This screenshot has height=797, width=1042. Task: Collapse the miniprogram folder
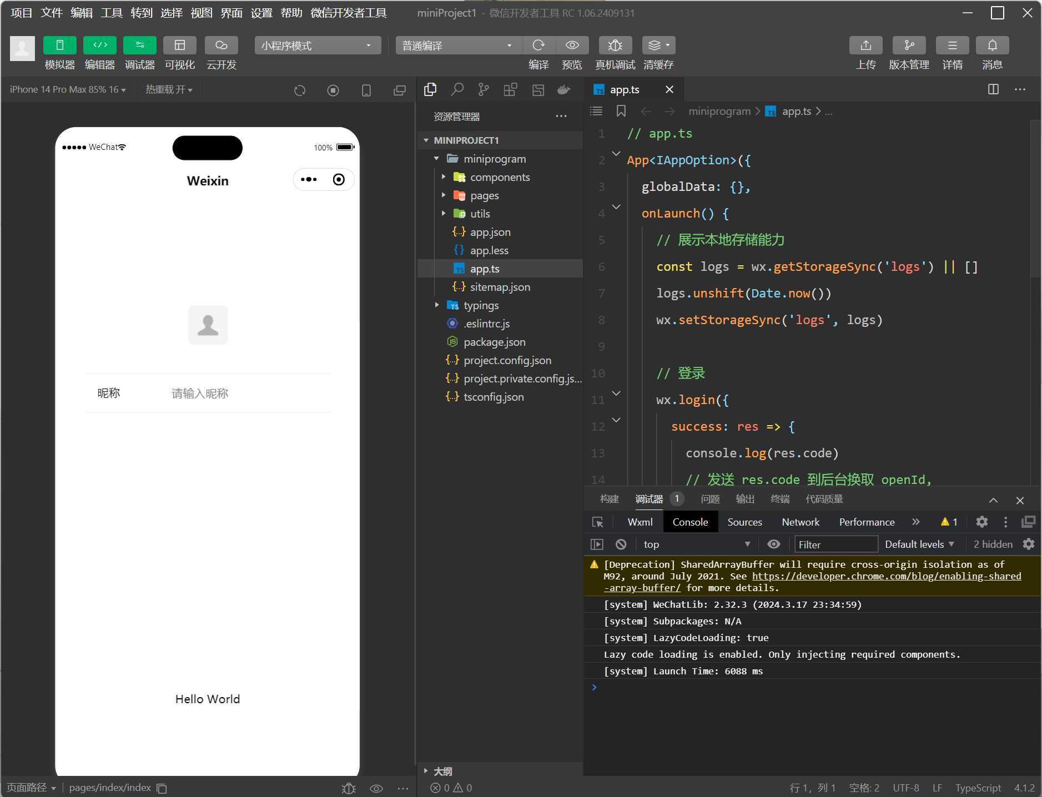pos(500,159)
